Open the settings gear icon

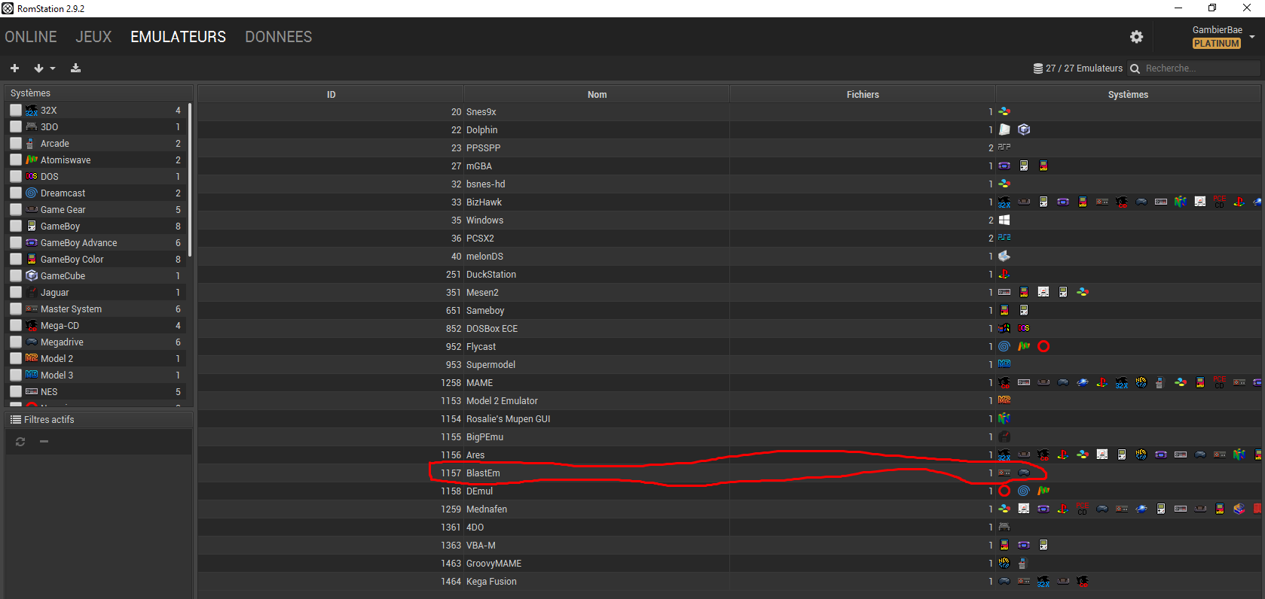tap(1136, 37)
